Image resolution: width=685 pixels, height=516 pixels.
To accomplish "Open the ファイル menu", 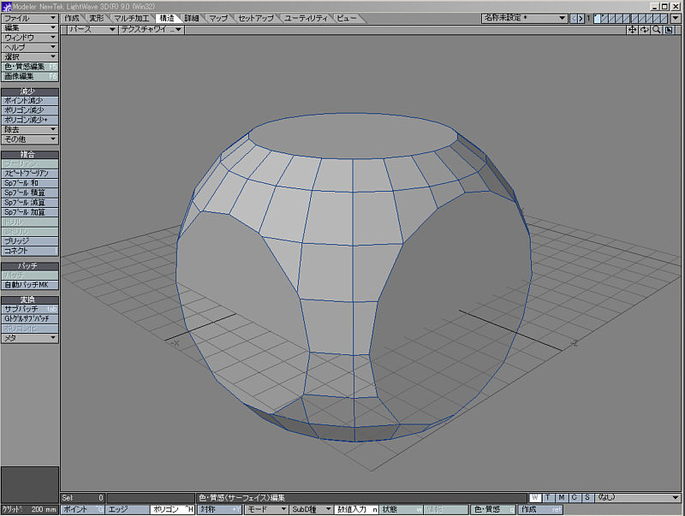I will pyautogui.click(x=30, y=18).
